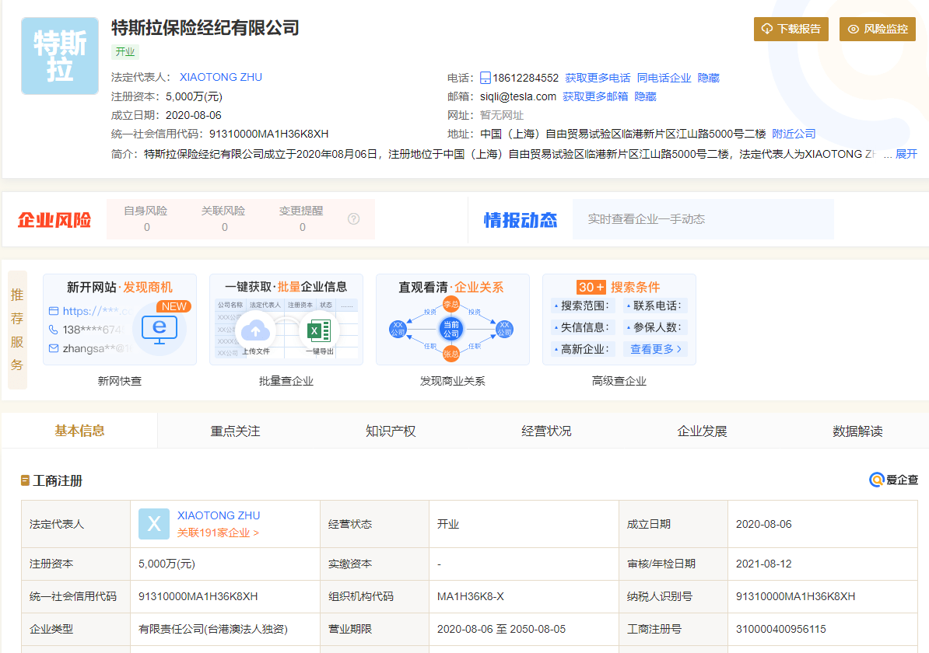Click the cloud upload 上传文件 icon
This screenshot has height=653, width=929.
(x=255, y=331)
